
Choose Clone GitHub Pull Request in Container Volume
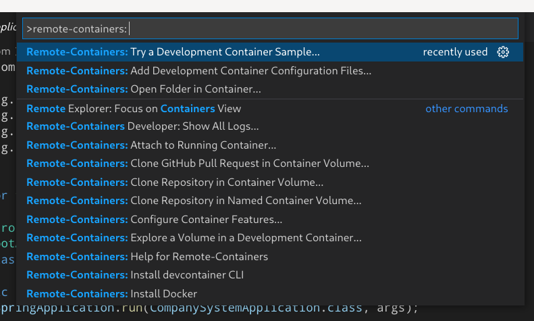click(270, 164)
